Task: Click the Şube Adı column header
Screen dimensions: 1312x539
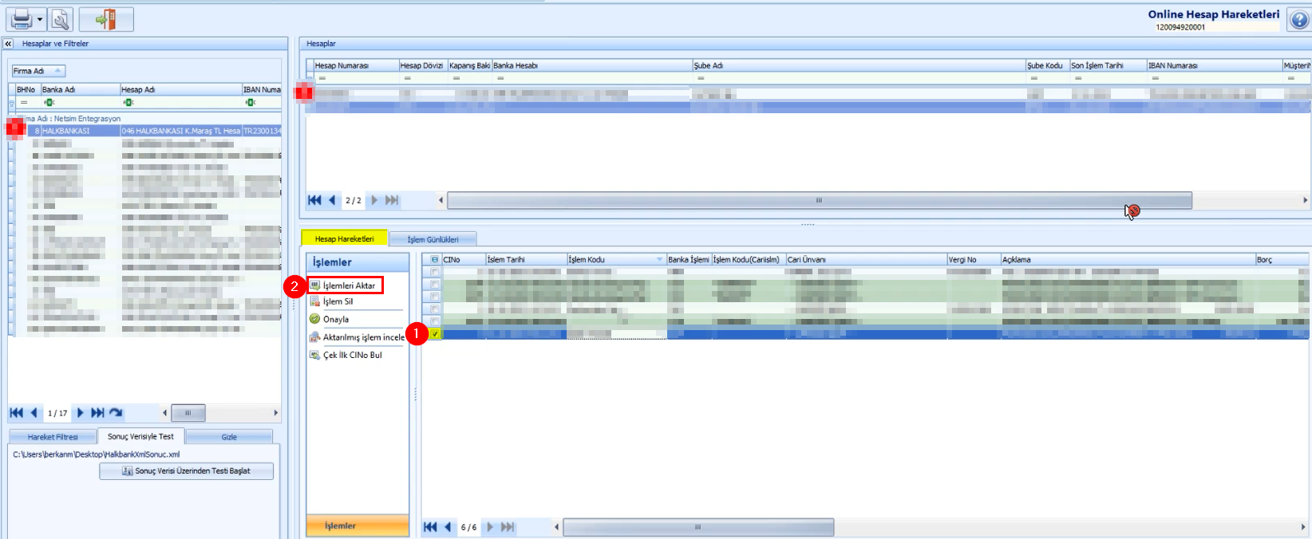Action: [859, 65]
